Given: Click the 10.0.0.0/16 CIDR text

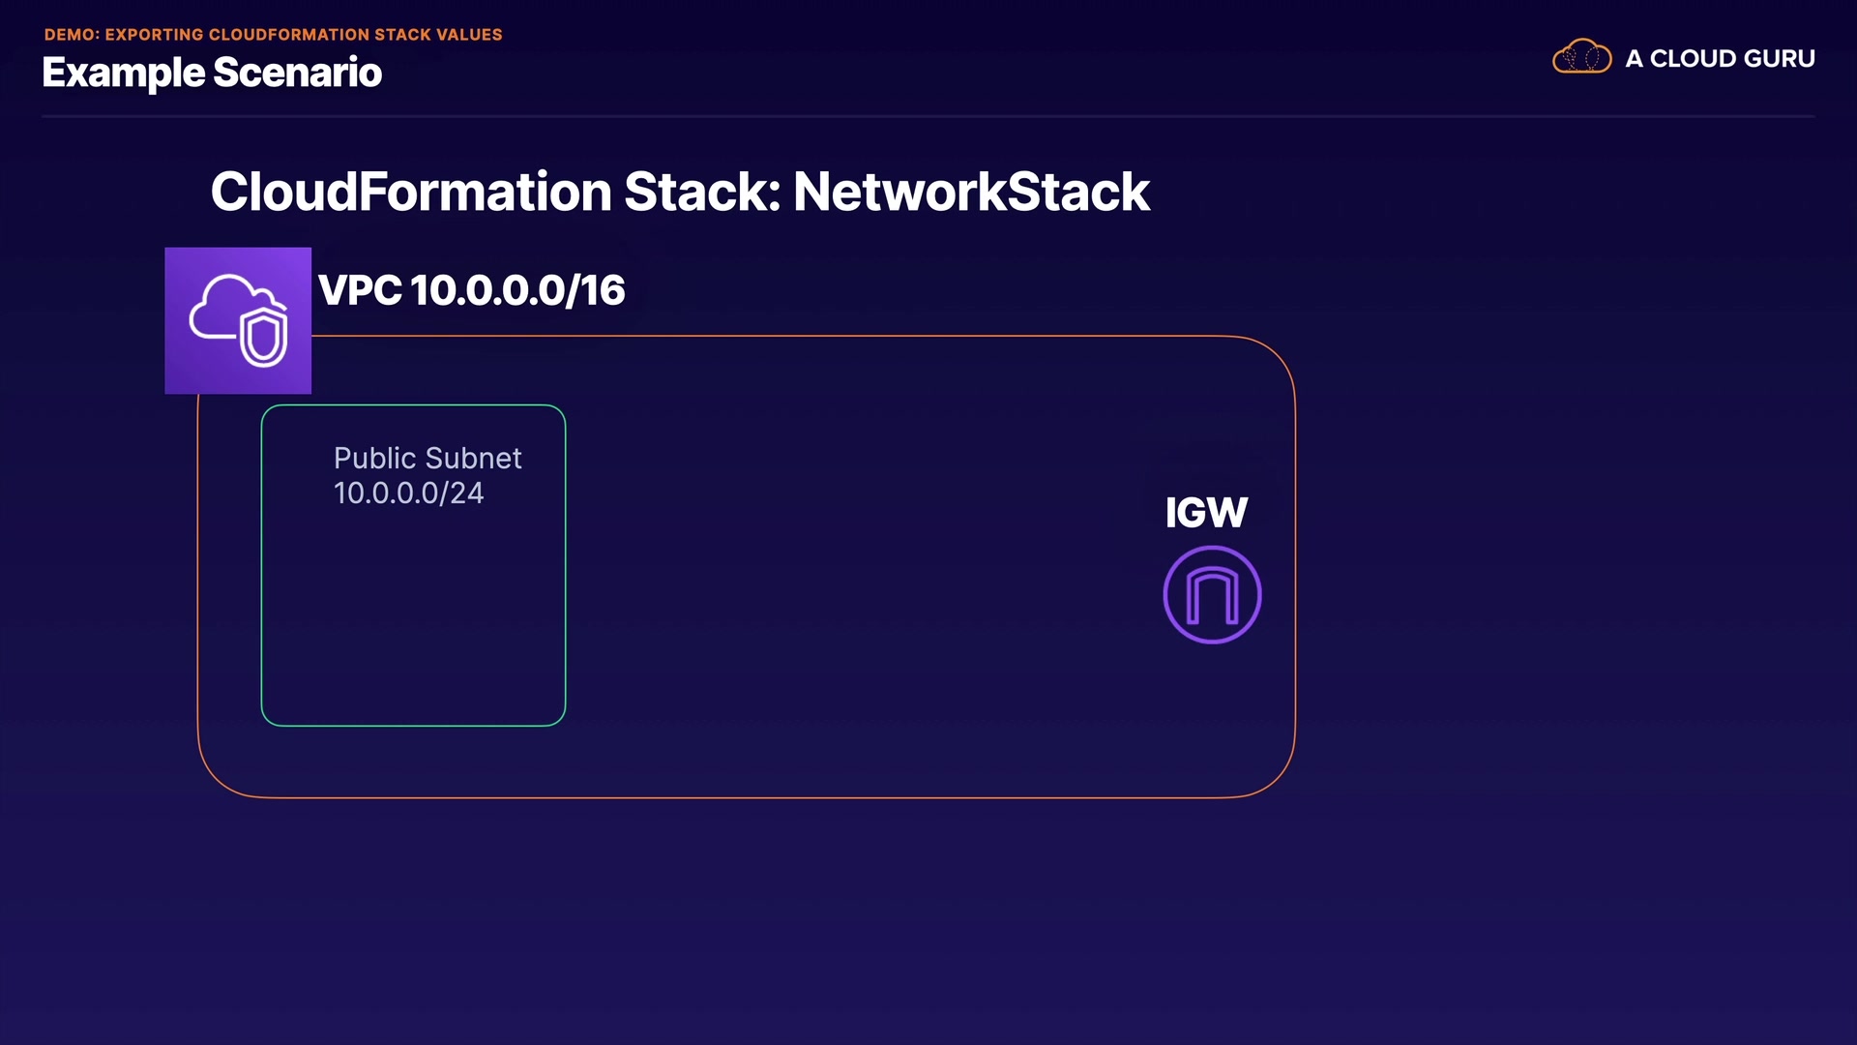Looking at the screenshot, I should (x=517, y=290).
